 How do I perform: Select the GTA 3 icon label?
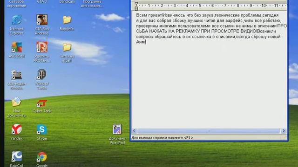[42, 2]
